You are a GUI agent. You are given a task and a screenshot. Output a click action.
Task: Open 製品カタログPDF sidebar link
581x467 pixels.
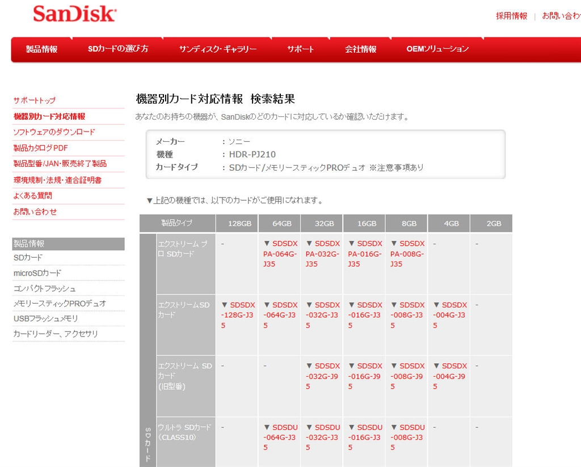click(41, 148)
